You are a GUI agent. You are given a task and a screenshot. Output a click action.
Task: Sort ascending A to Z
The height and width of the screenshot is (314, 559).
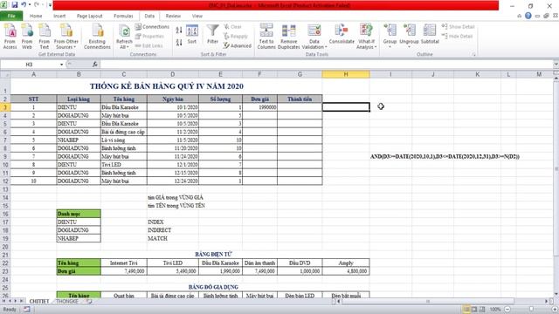pyautogui.click(x=179, y=31)
